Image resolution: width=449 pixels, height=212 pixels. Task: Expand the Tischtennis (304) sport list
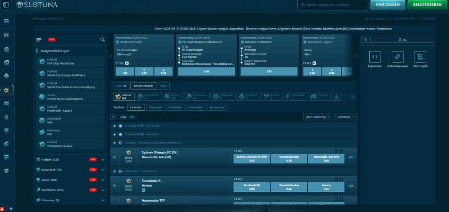(x=103, y=190)
